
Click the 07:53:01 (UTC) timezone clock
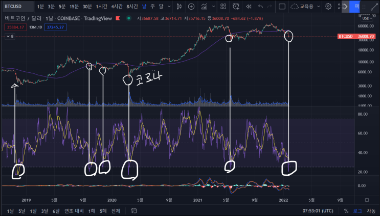318,211
